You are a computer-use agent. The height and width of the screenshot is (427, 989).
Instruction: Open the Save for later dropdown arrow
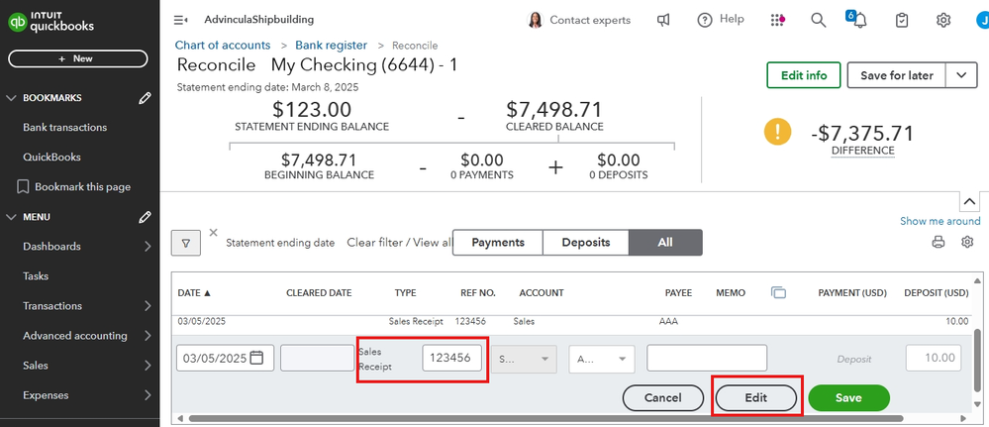tap(961, 75)
